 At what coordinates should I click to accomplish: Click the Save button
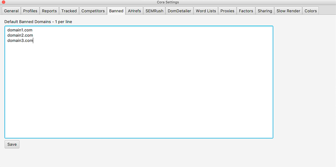tap(12, 144)
